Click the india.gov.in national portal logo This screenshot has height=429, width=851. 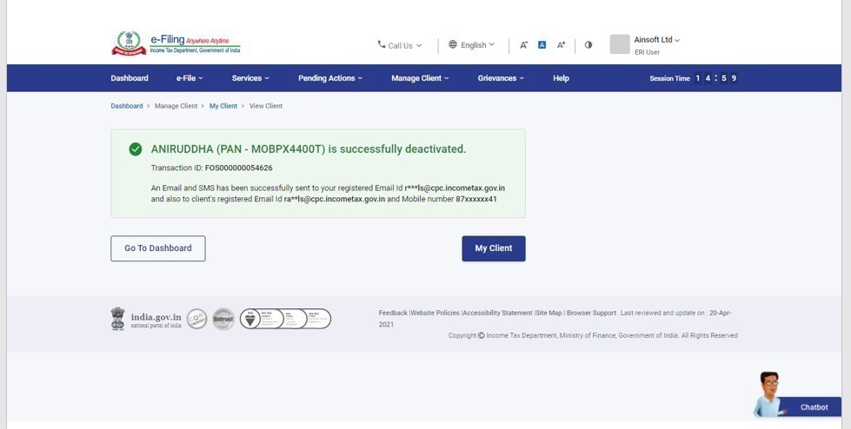146,319
